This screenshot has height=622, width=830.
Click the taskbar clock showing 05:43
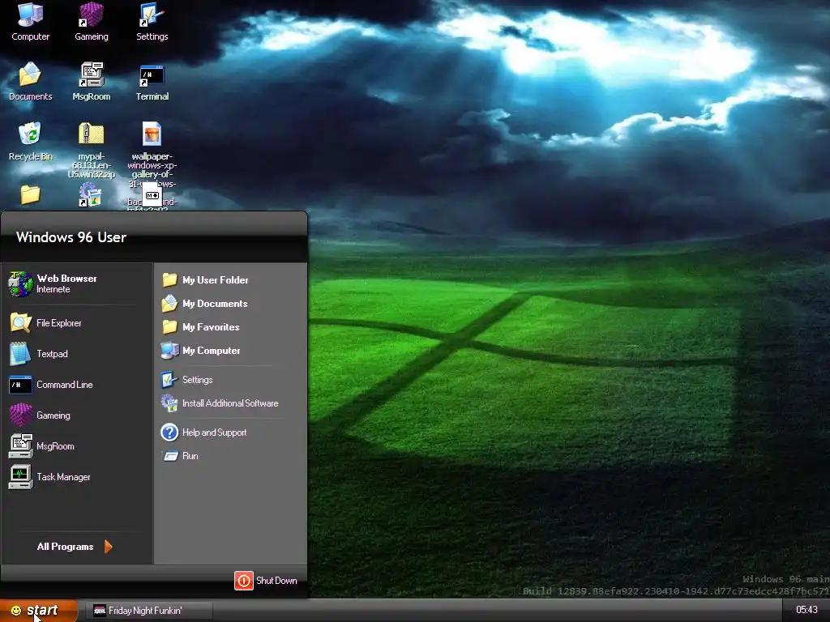[x=806, y=610]
